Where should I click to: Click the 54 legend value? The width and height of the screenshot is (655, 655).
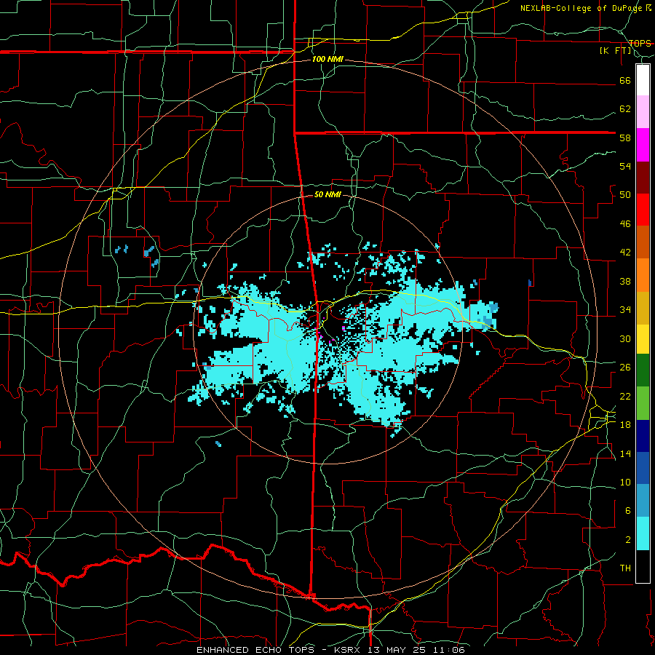click(625, 166)
